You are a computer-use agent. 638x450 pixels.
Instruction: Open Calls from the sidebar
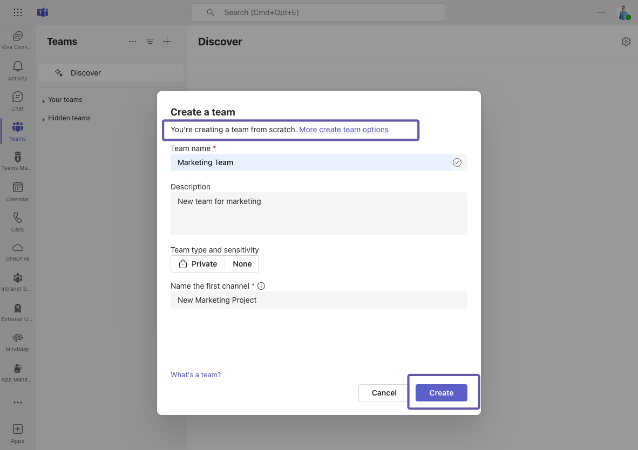(17, 222)
